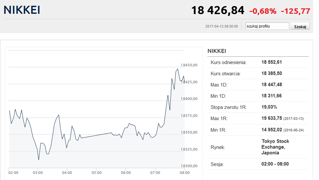Click the 18325,00 price axis label
Image resolution: width=319 pixels, height=180 pixels.
point(189,149)
